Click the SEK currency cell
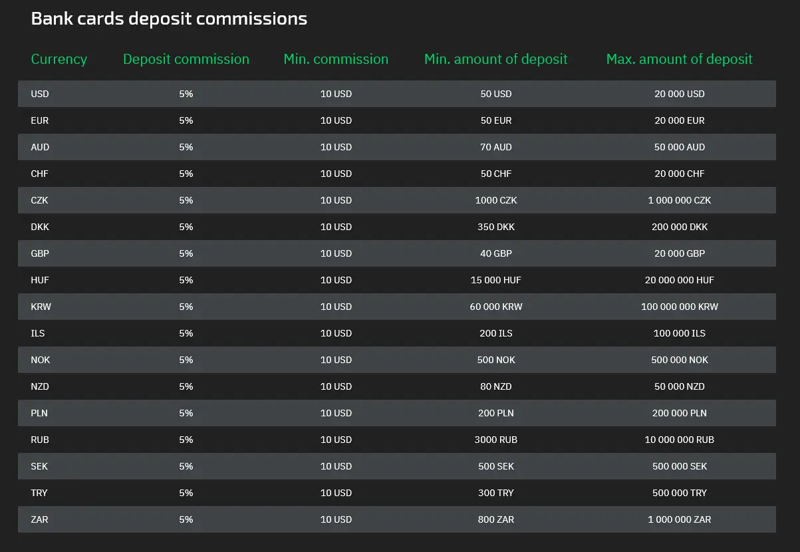 [39, 466]
